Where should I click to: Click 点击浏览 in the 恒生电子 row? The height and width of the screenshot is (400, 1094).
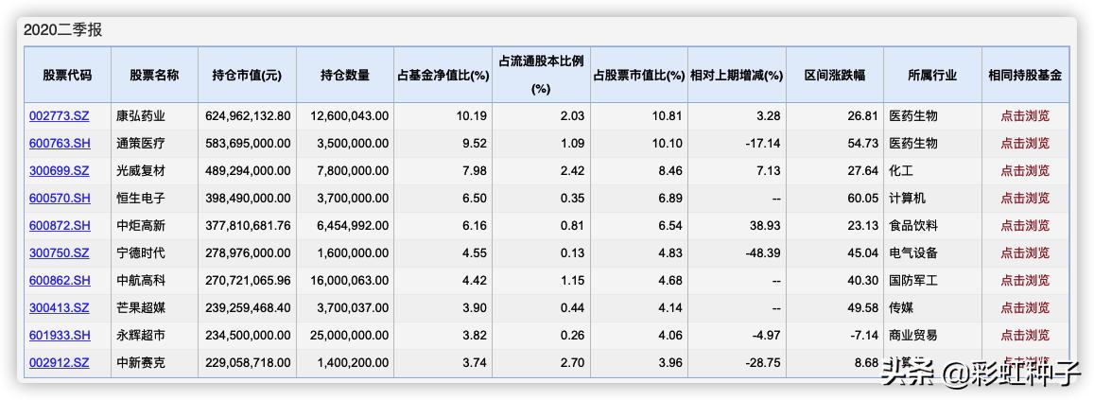[x=1025, y=199]
